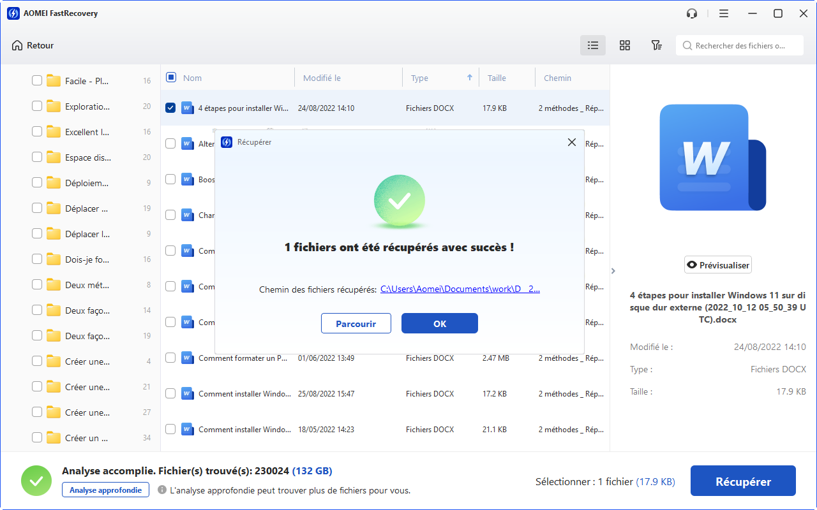Toggle the select-all checkbox in header
The height and width of the screenshot is (510, 817).
pos(171,78)
